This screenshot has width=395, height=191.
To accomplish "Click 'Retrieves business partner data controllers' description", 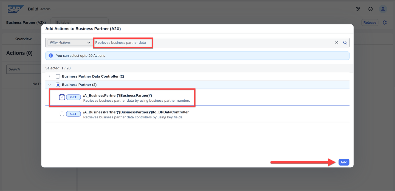I will [x=133, y=117].
